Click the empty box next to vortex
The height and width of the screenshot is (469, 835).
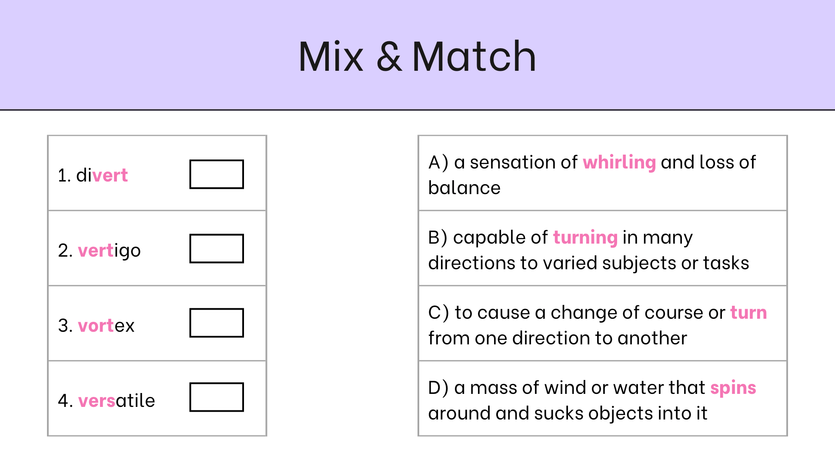216,323
